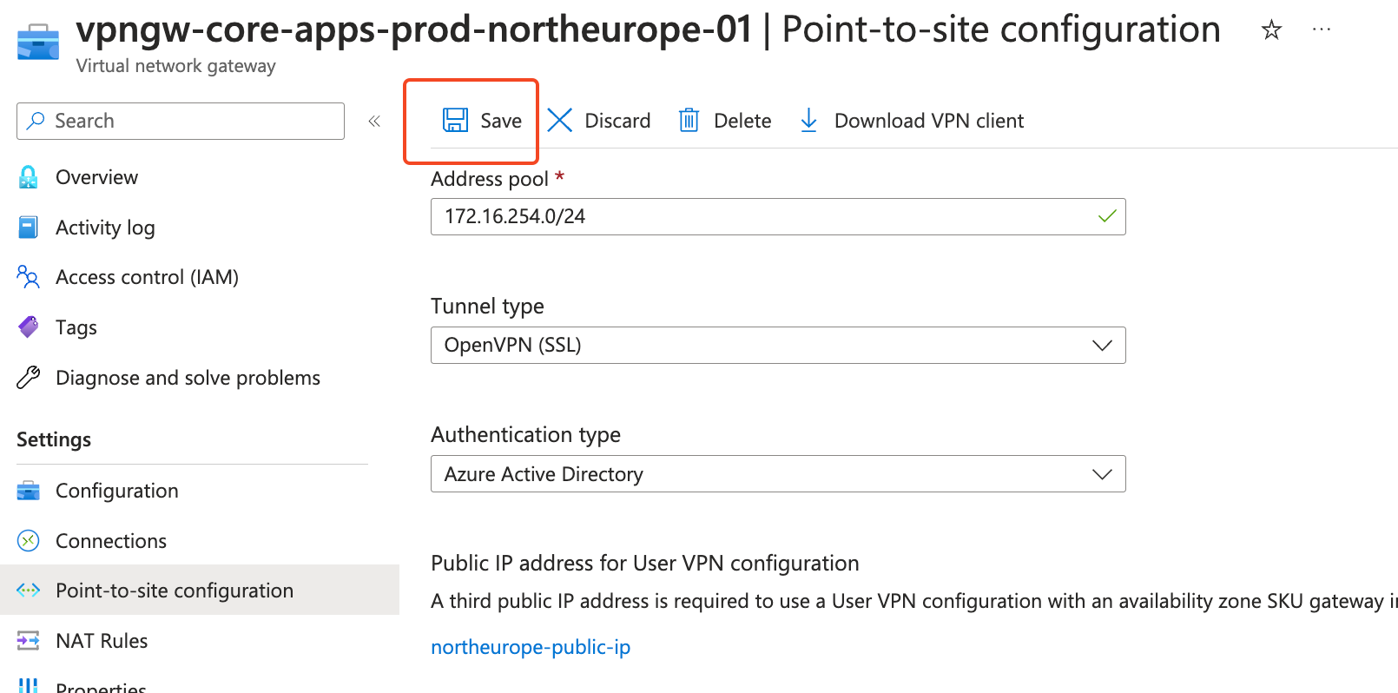The width and height of the screenshot is (1398, 693).
Task: Click the Delete trash can icon
Action: [x=689, y=121]
